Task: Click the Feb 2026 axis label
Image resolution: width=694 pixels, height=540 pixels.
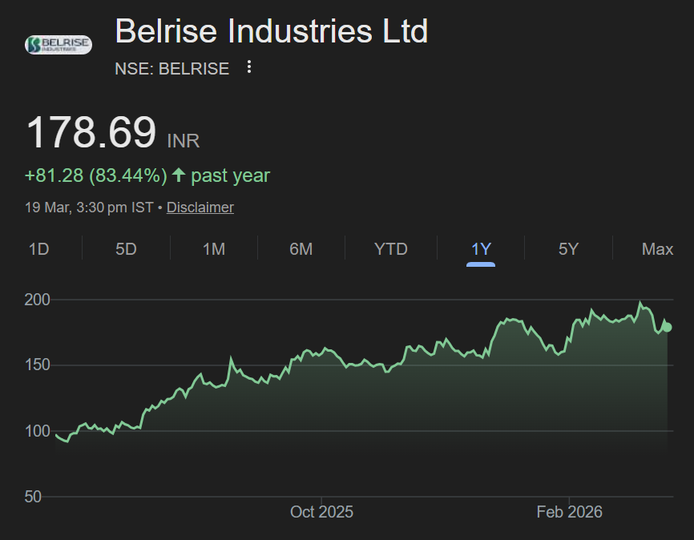Action: 570,511
